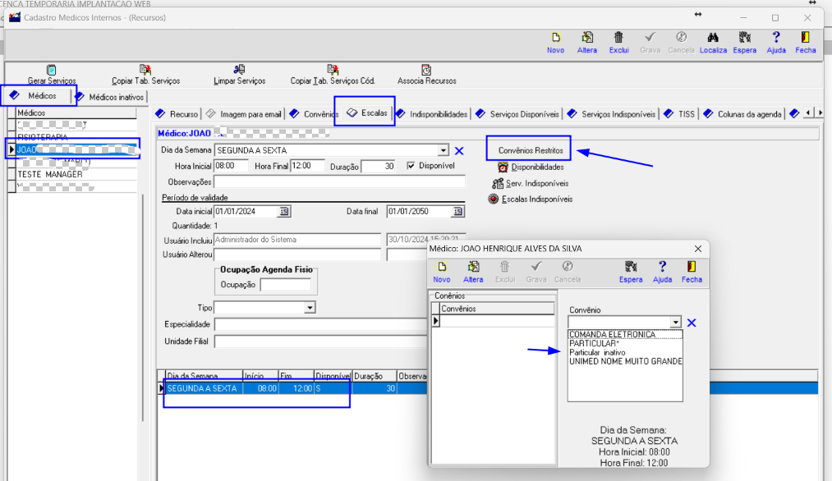Open the Data inicial calendar picker
Screen dimensions: 832x481
(284, 212)
